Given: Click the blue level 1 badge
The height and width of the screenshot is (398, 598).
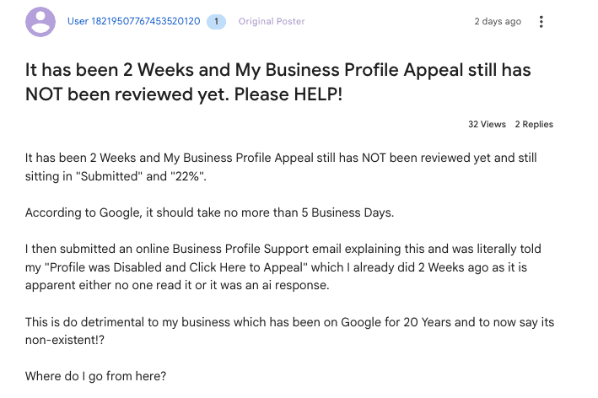Looking at the screenshot, I should (x=216, y=22).
